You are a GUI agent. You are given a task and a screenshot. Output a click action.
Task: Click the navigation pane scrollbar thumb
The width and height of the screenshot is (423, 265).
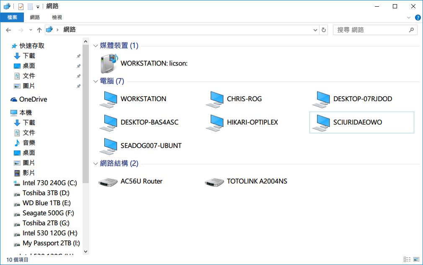click(x=85, y=114)
